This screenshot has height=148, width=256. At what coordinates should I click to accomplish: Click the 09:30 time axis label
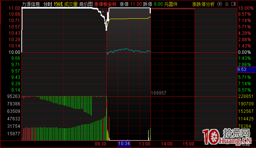101,144
